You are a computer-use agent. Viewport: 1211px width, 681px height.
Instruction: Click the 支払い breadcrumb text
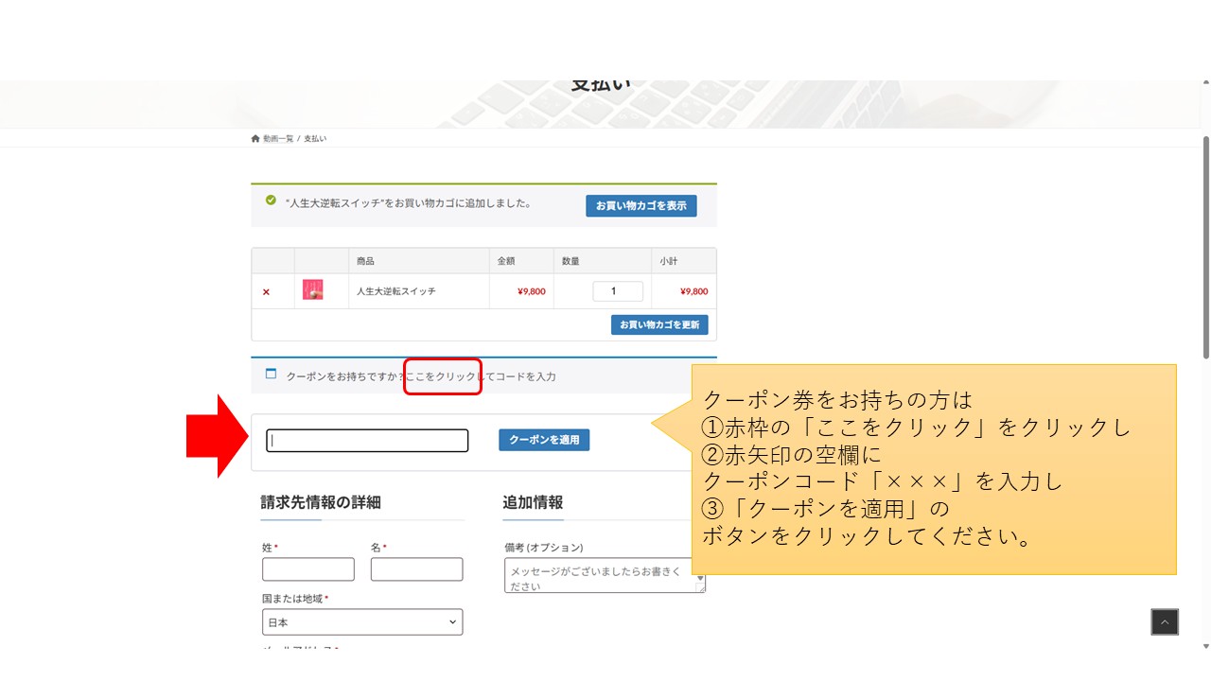tap(315, 139)
